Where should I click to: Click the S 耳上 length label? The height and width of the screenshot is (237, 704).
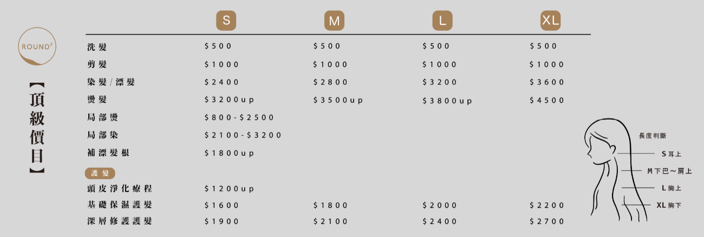671,154
